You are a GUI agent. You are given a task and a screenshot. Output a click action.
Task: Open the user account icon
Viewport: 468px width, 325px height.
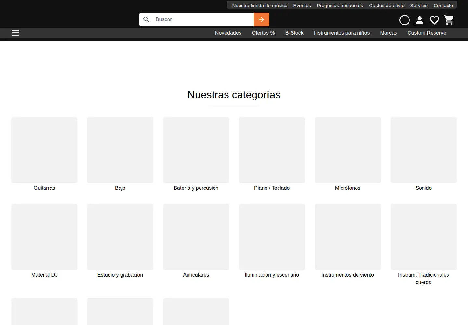[x=420, y=20]
